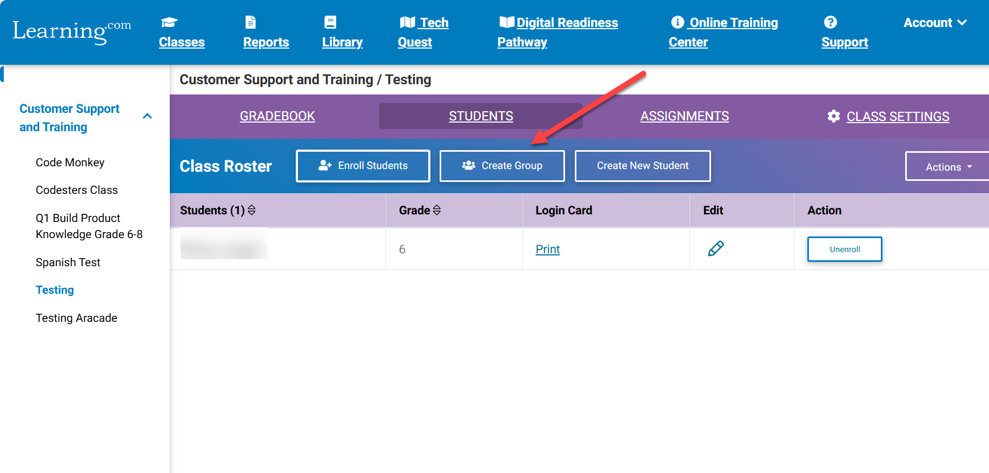The height and width of the screenshot is (473, 989).
Task: Click the Enroll Students button
Action: click(363, 166)
